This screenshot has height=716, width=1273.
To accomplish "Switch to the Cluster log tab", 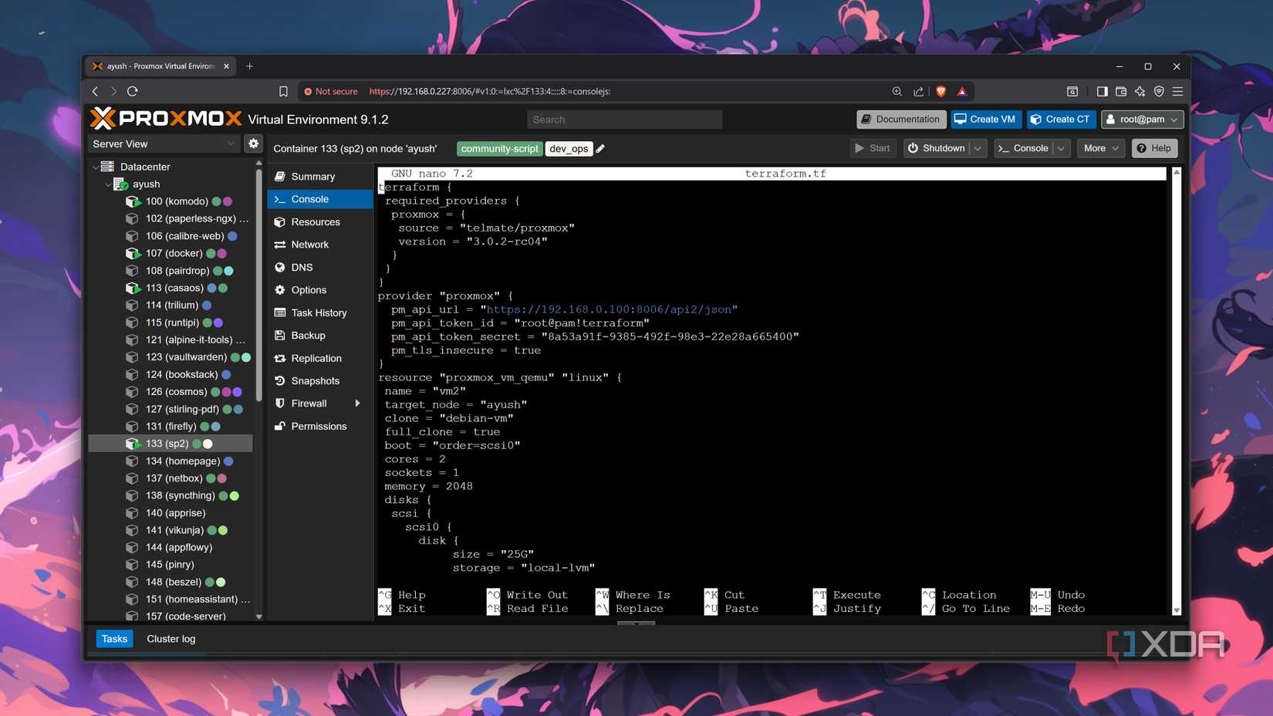I will (x=171, y=639).
